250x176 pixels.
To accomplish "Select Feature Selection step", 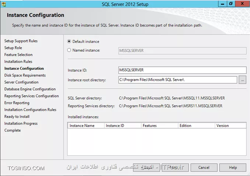I will (x=18, y=55).
